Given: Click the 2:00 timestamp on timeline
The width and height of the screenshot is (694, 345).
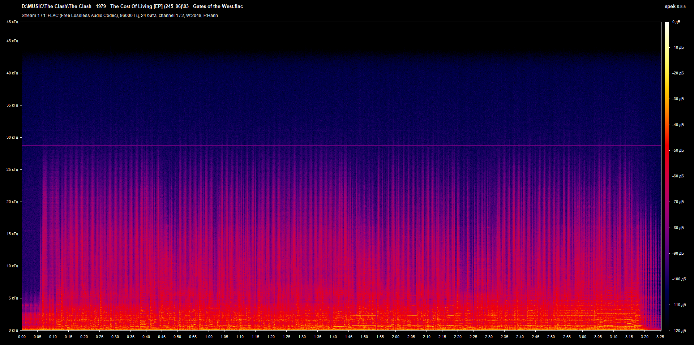Looking at the screenshot, I should pos(395,337).
